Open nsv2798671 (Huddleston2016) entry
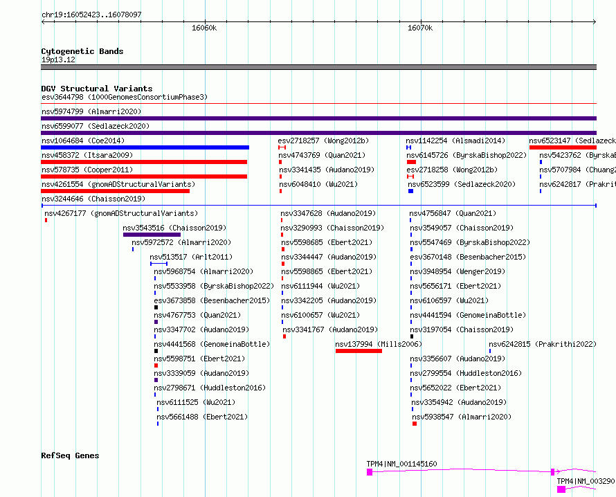Image resolution: width=616 pixels, height=497 pixels. coord(210,388)
